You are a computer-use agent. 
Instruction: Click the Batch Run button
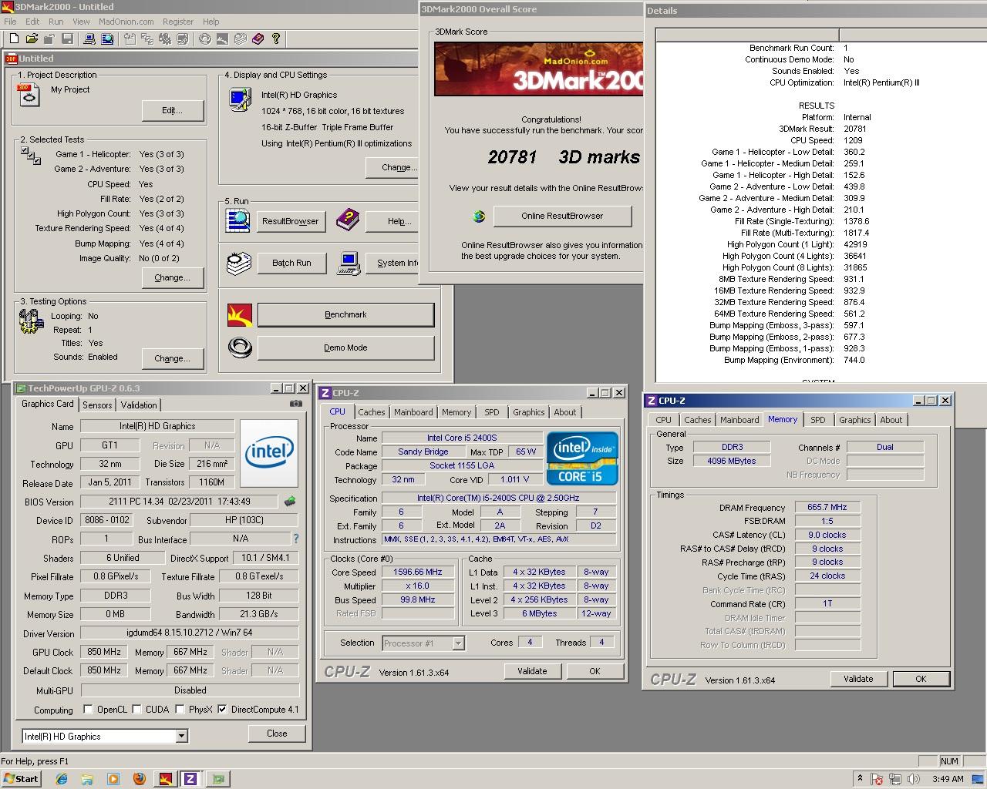pos(291,263)
